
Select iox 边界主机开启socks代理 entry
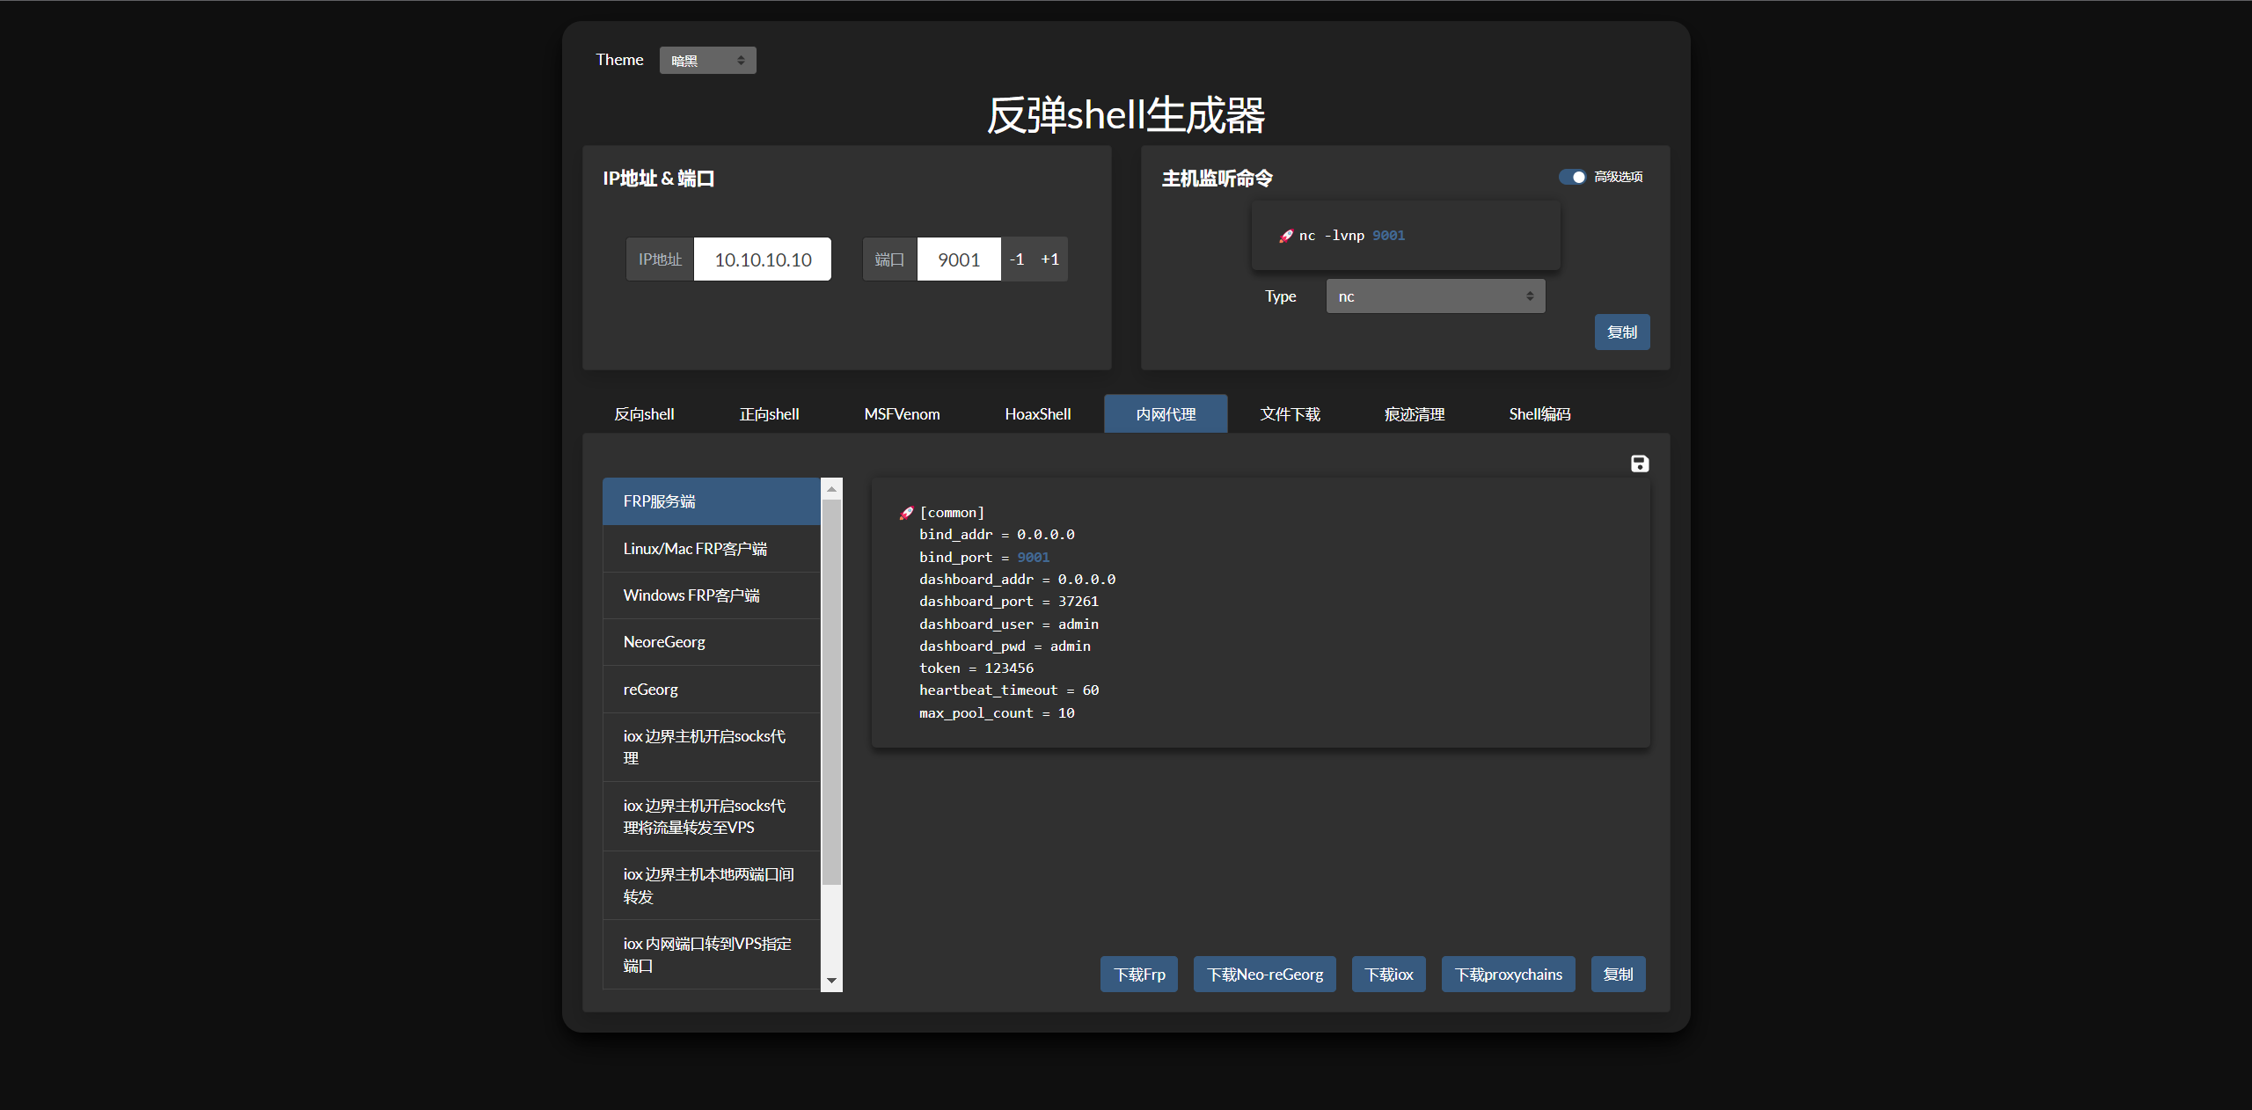[x=712, y=747]
